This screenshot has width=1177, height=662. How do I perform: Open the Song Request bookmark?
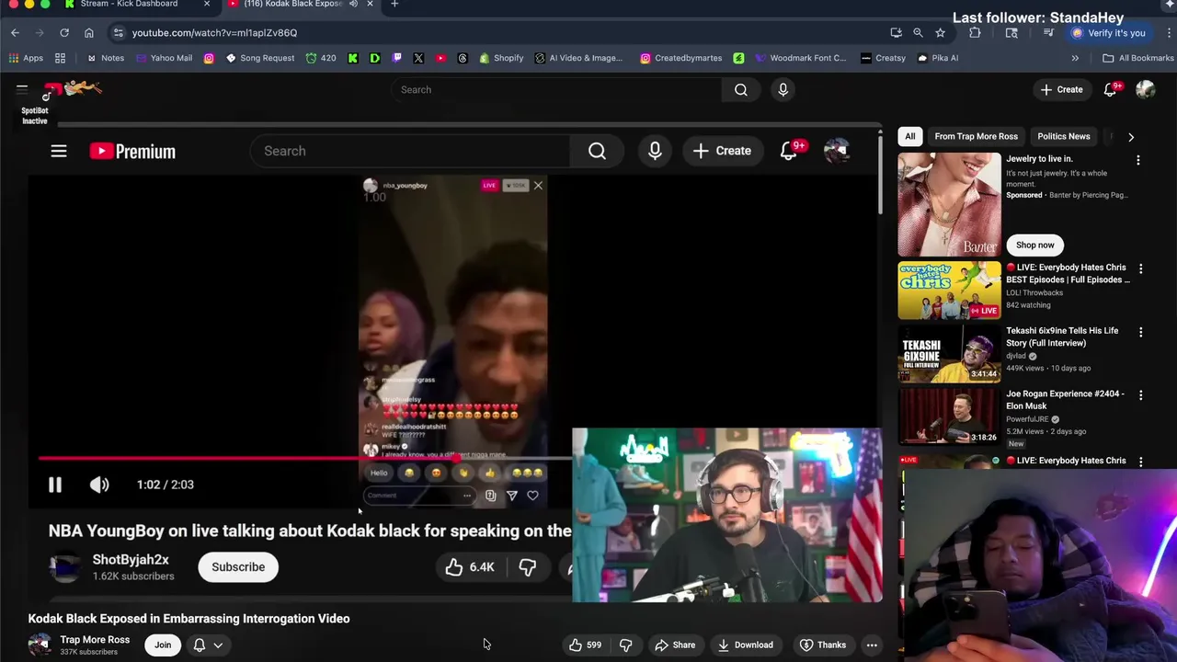260,58
